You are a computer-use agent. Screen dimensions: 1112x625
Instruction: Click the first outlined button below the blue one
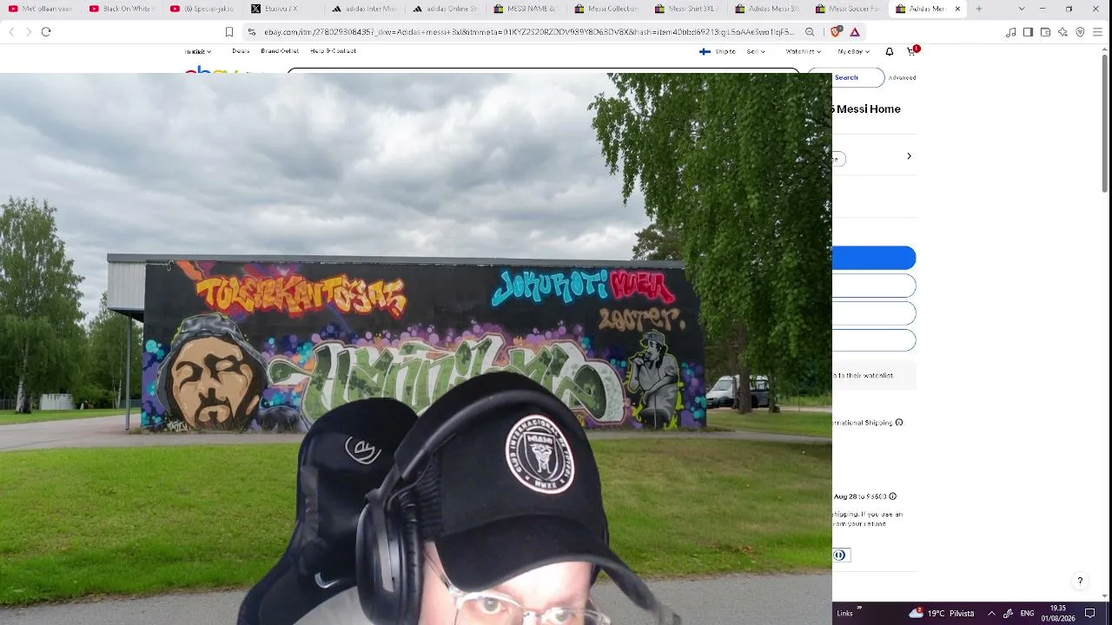874,286
